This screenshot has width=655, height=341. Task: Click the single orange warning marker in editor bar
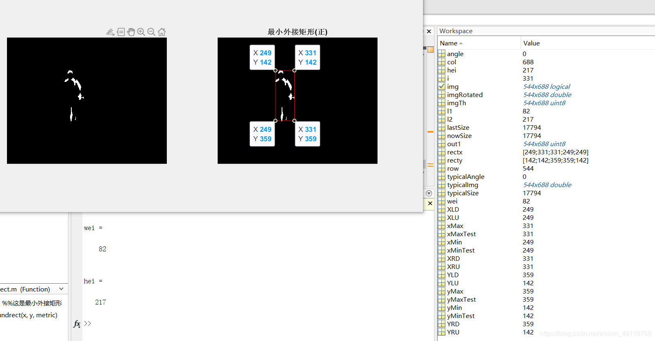coord(430,132)
